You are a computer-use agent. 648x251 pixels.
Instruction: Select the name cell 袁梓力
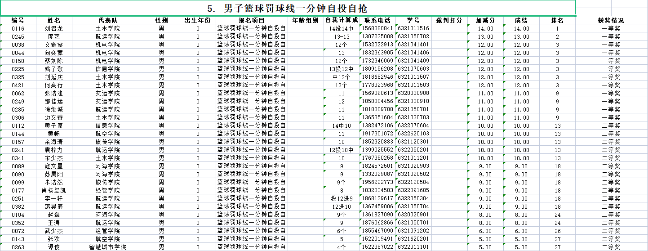(54, 150)
